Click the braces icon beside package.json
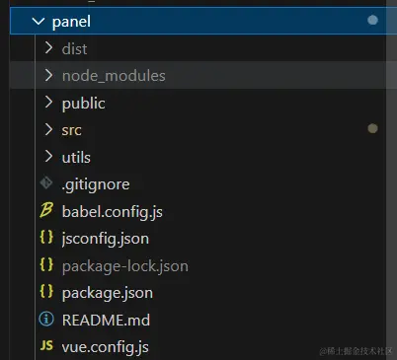This screenshot has height=360, width=397. pyautogui.click(x=46, y=292)
